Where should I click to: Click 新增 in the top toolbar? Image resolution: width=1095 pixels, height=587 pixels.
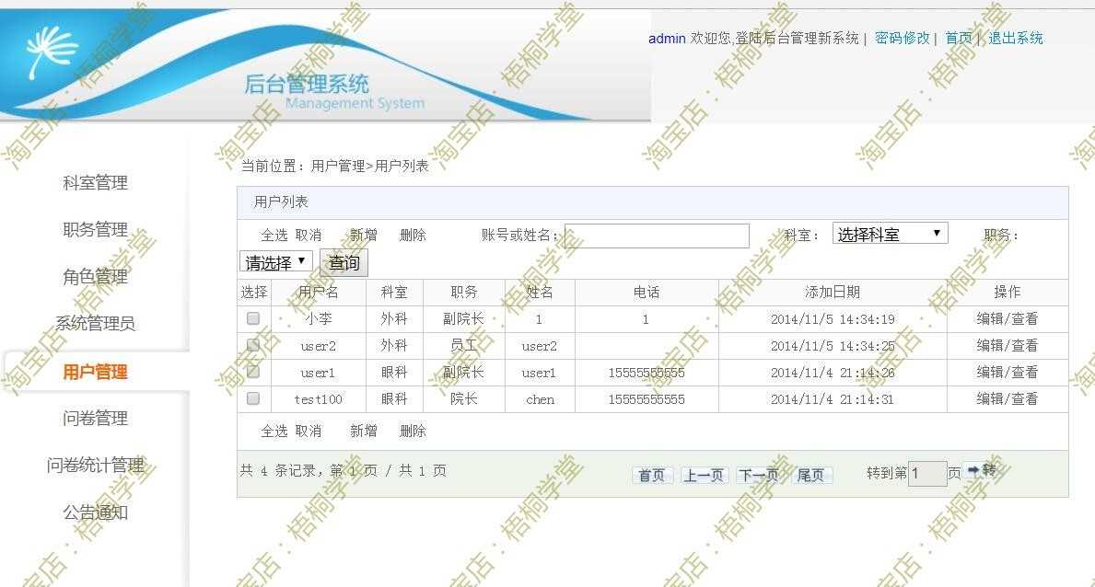click(x=363, y=236)
